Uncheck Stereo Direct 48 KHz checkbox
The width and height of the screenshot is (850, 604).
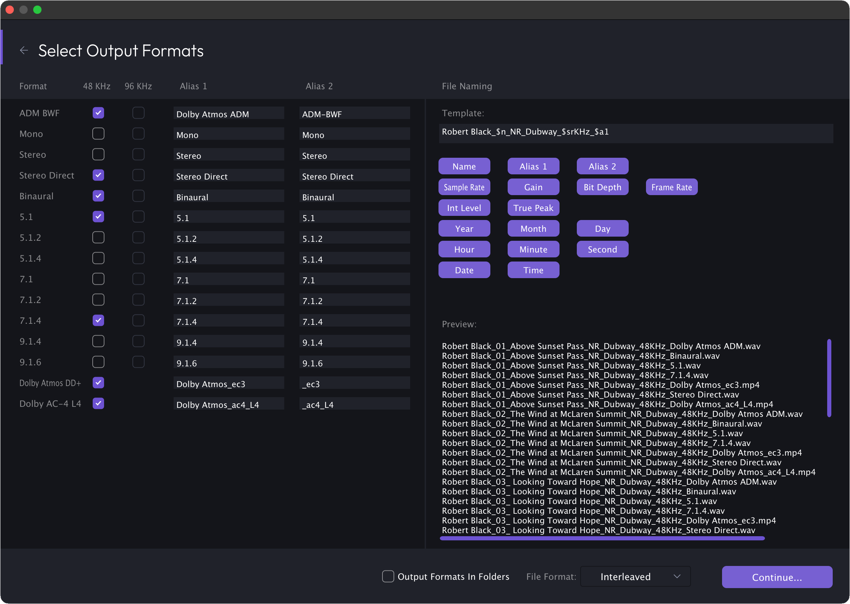point(98,175)
